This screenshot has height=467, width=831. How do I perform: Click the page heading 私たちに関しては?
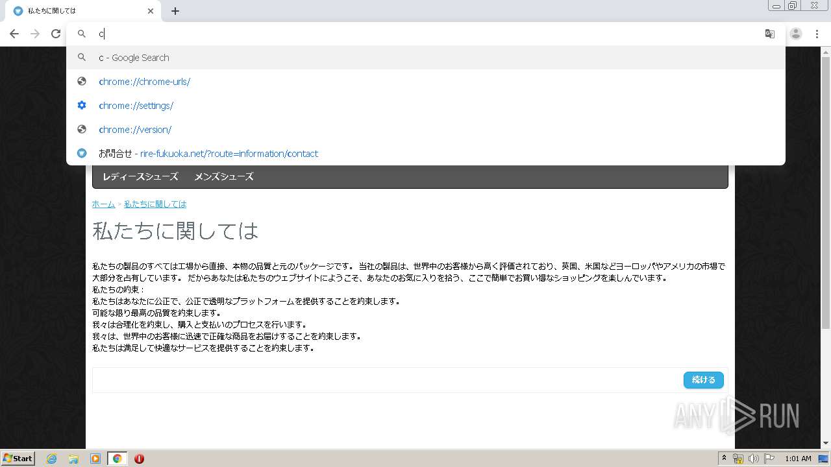[x=175, y=231]
